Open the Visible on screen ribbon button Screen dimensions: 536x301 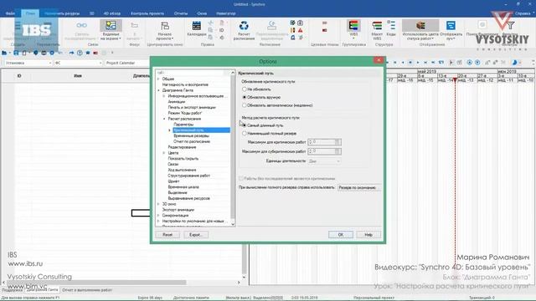tap(111, 30)
